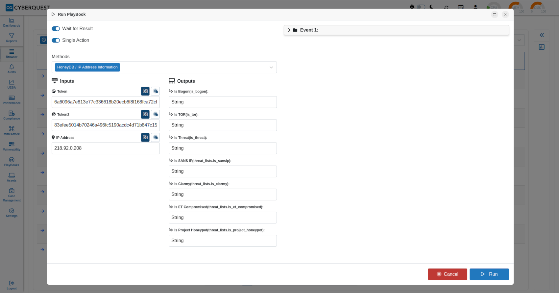The width and height of the screenshot is (559, 293).
Task: Click the cloud icon next to Token2
Action: 156,114
